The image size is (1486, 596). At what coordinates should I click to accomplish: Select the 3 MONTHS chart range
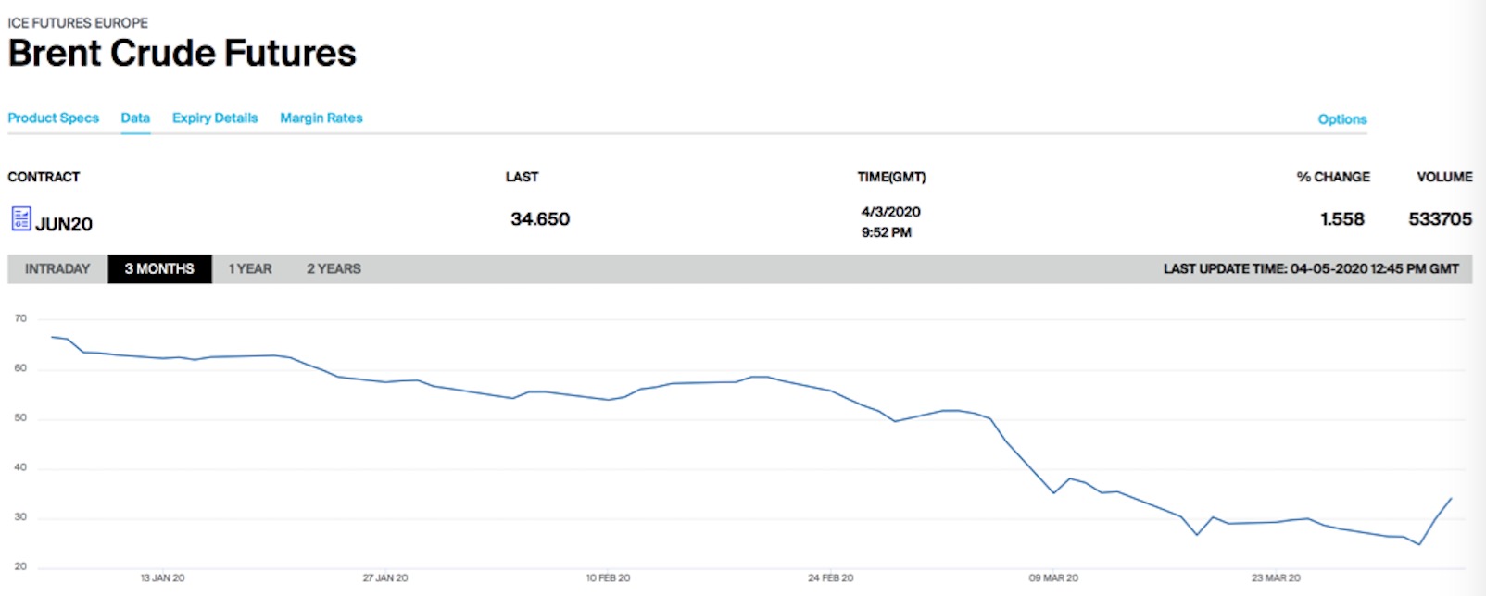point(159,269)
